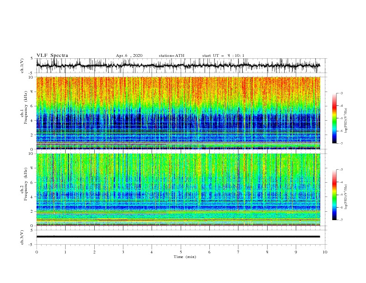
Task: Click the "Time (min)" axis label
Action: [x=185, y=257]
